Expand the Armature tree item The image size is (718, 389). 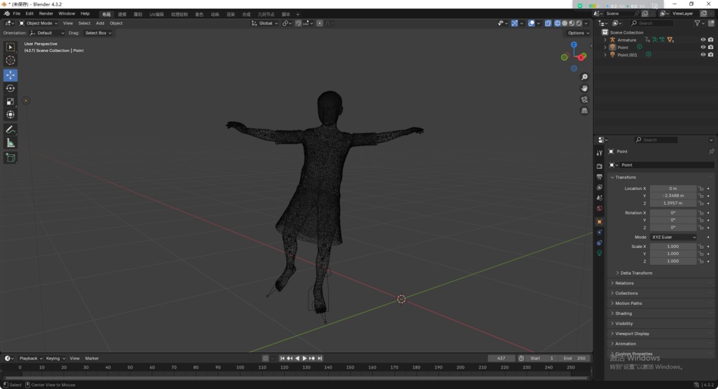(x=605, y=40)
